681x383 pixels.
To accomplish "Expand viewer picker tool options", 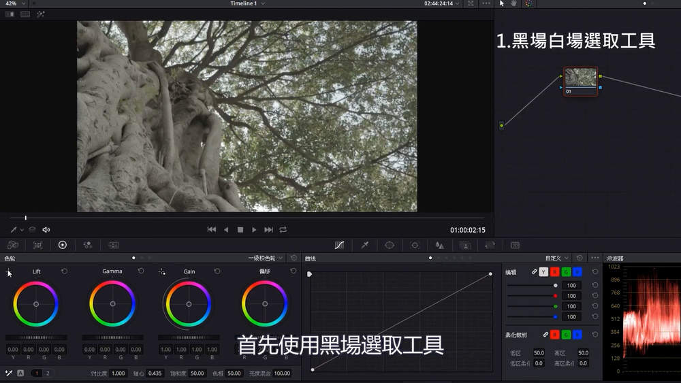I will [21, 230].
